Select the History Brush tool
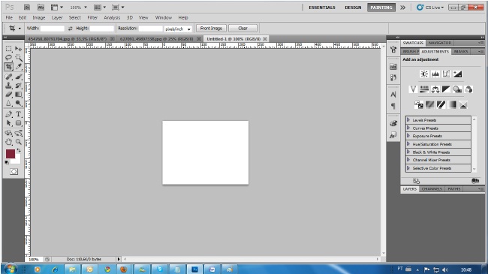488x274 pixels. pyautogui.click(x=18, y=86)
